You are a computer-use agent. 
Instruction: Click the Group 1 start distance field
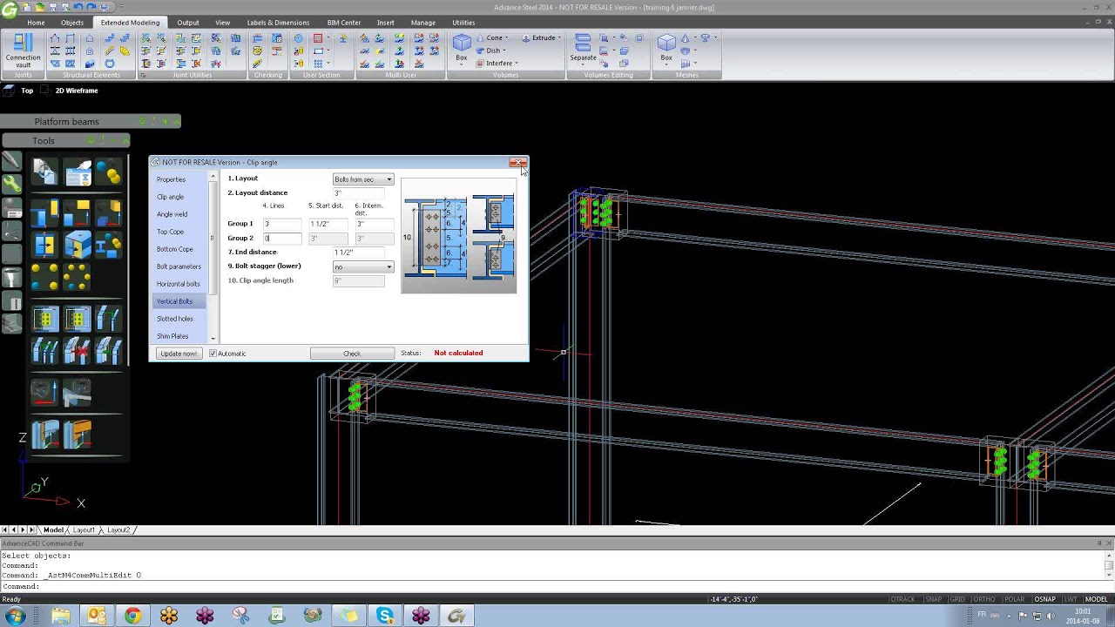coord(328,224)
